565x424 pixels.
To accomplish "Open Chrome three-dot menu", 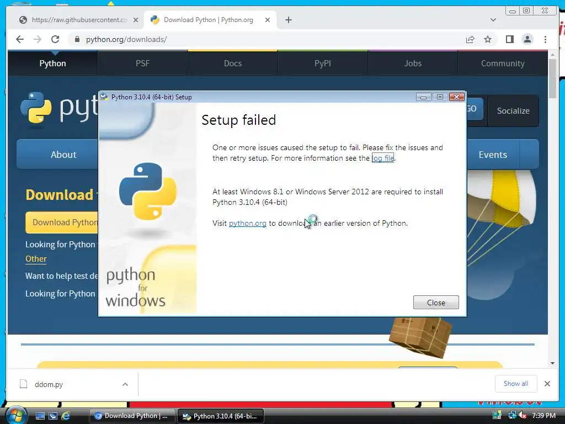I will click(x=545, y=39).
